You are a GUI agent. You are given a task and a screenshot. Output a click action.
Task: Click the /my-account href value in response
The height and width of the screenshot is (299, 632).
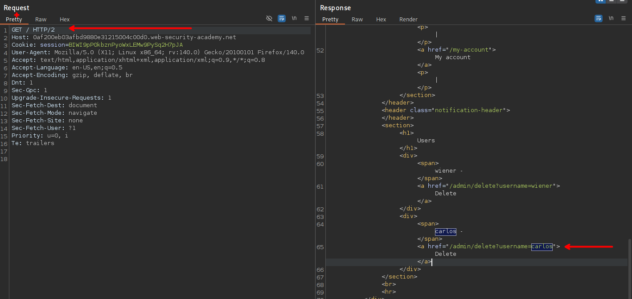click(469, 50)
